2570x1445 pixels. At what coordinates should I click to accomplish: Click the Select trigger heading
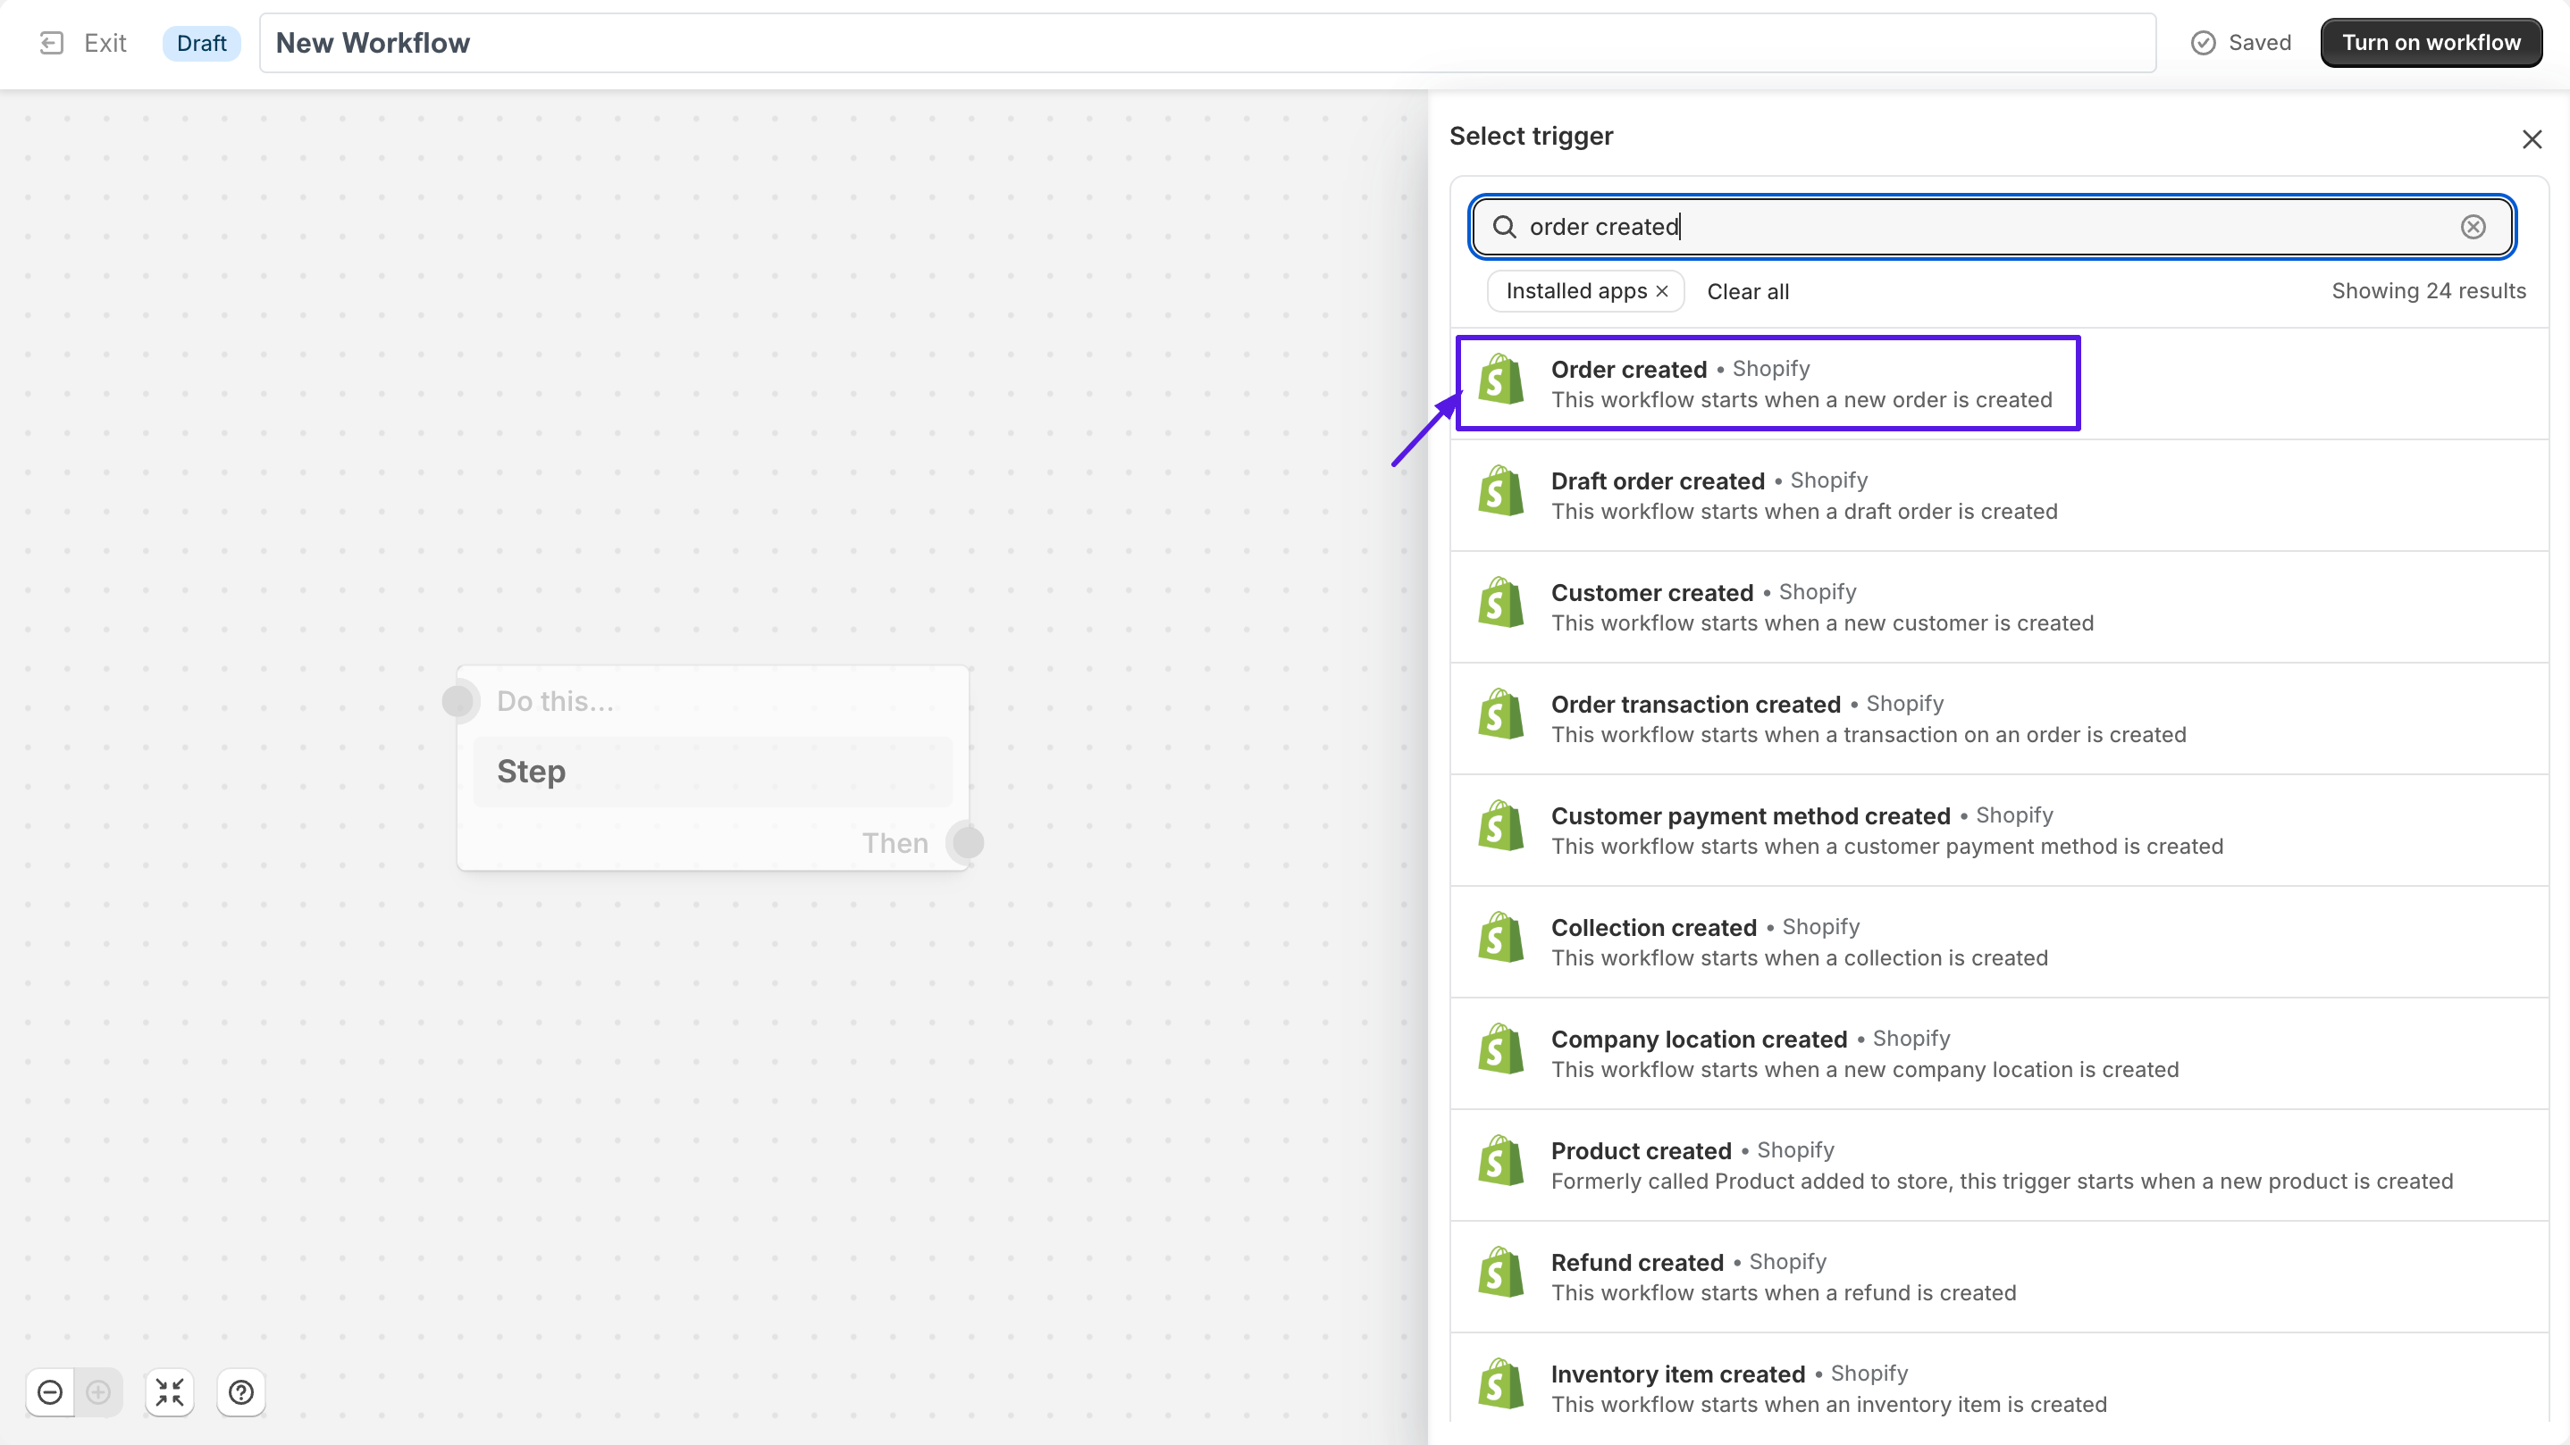point(1531,137)
